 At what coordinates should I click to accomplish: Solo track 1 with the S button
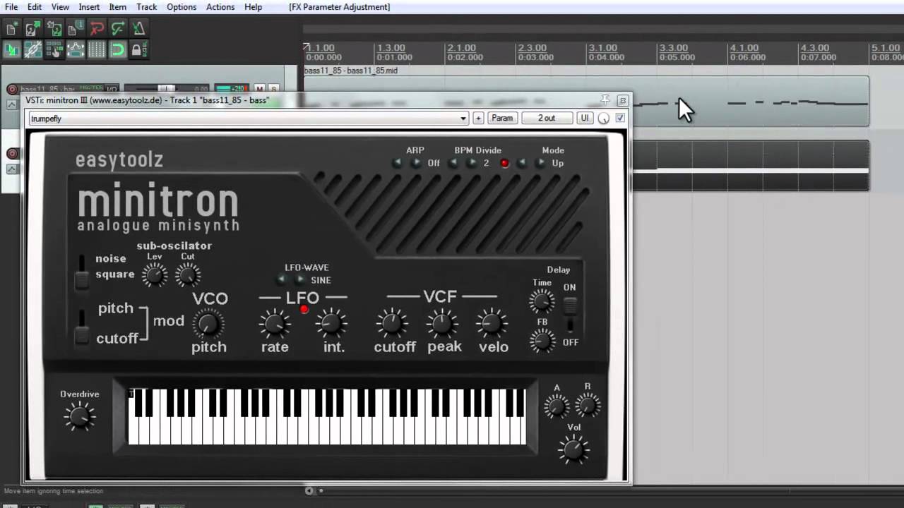coord(273,90)
